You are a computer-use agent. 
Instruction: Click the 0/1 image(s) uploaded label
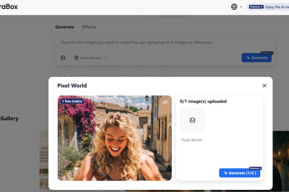[203, 101]
